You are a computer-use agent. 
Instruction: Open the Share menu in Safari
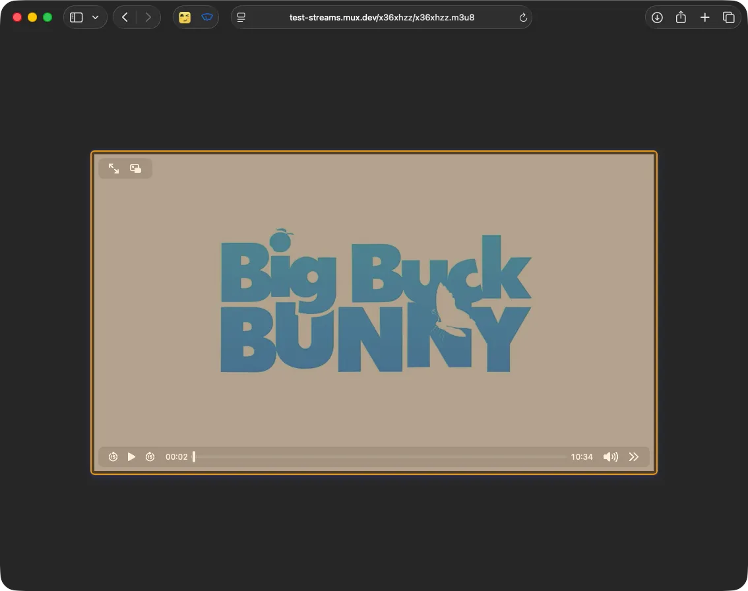pos(681,17)
